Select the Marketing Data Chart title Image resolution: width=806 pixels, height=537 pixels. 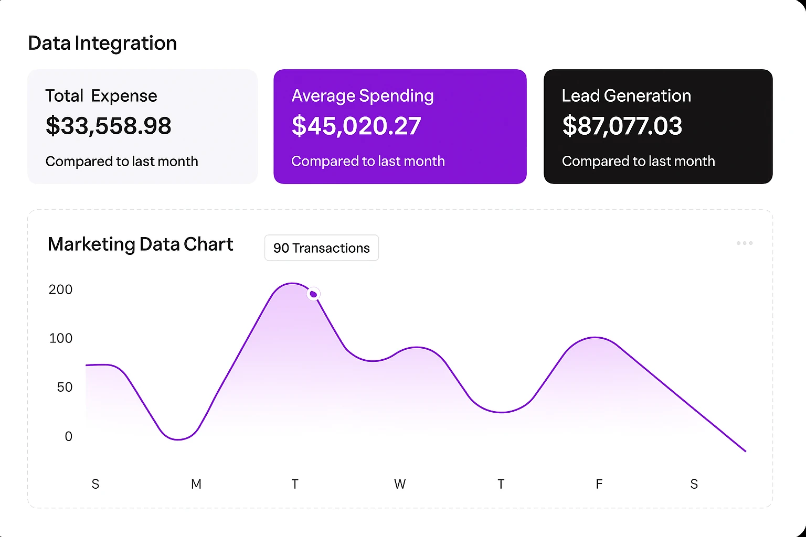(140, 244)
